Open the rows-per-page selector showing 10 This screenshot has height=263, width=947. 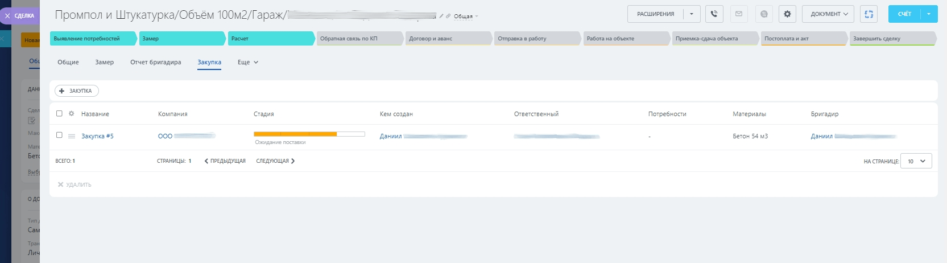[916, 161]
